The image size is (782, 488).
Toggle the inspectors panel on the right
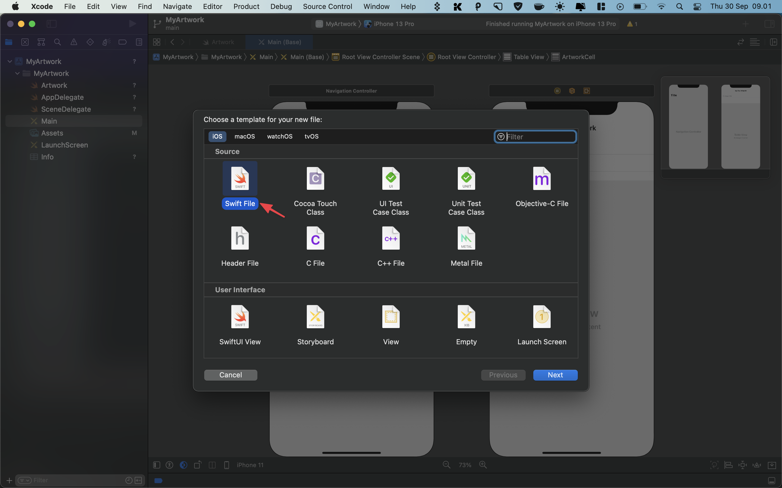click(x=770, y=24)
